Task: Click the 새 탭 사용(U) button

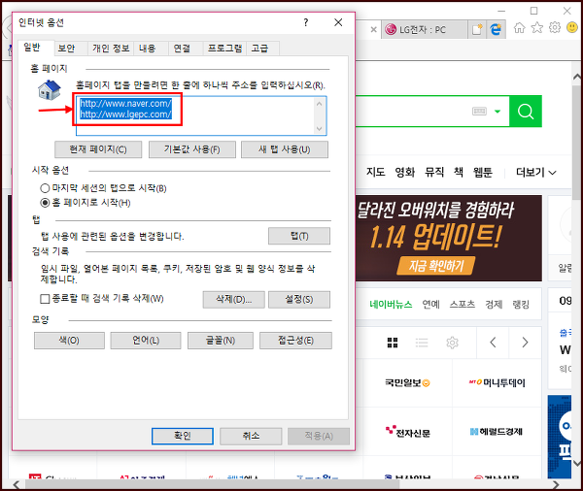Action: click(285, 149)
